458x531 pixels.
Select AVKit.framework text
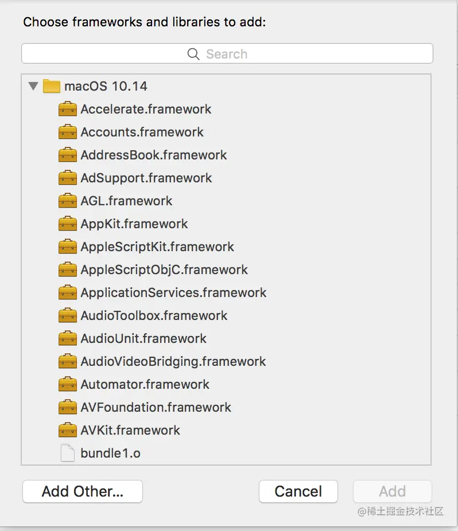click(x=130, y=430)
